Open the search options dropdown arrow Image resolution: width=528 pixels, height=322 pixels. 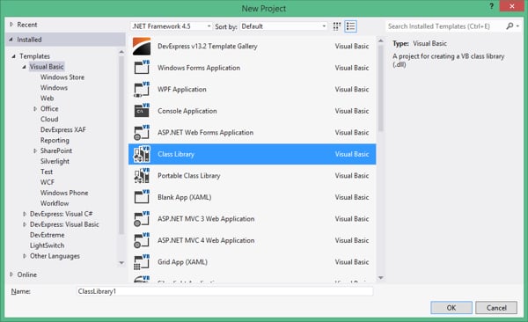coord(517,26)
